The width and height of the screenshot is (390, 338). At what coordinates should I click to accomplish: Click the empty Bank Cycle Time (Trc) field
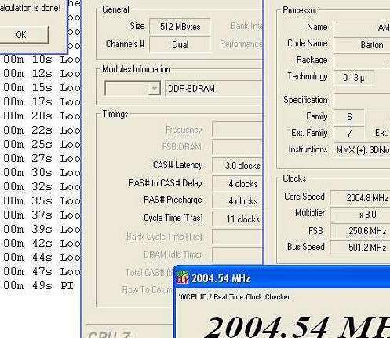pos(237,237)
